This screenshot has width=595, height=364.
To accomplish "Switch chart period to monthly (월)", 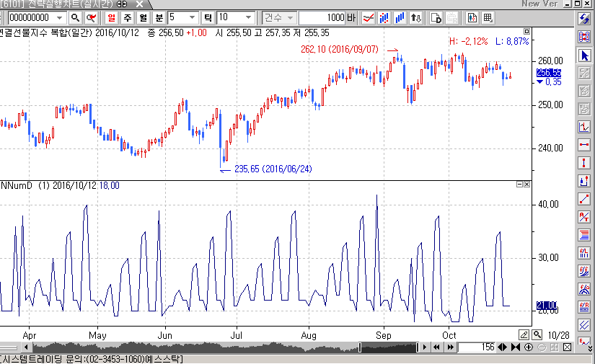I will (144, 17).
